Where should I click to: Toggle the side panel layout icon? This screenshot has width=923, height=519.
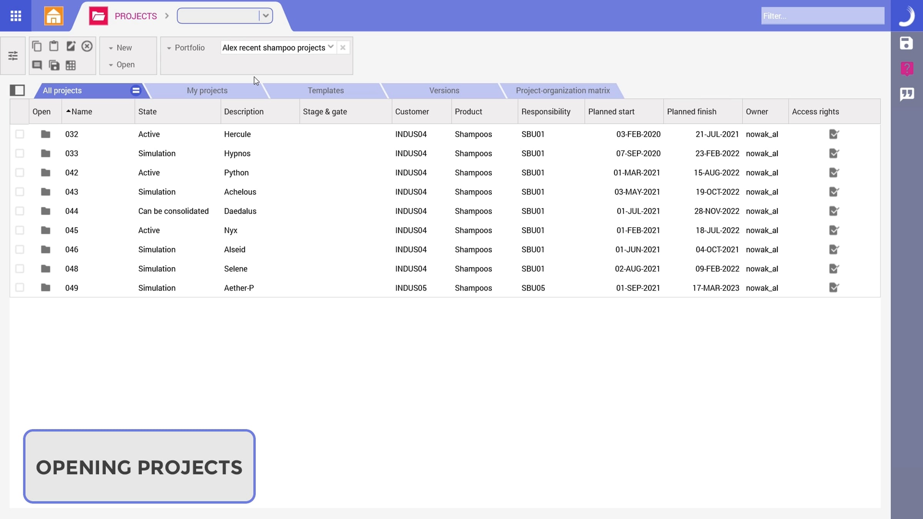pos(17,90)
